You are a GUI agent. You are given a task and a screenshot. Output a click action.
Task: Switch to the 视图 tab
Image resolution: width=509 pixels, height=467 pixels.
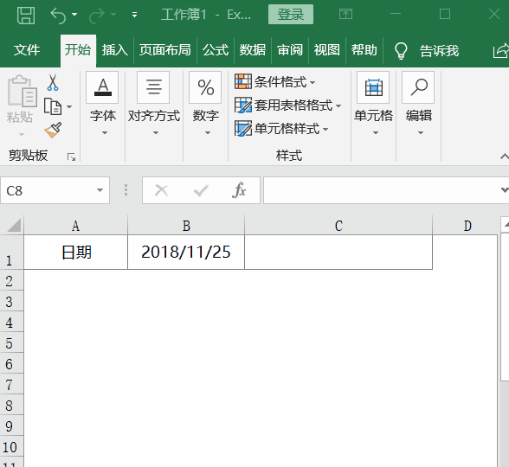coord(327,50)
